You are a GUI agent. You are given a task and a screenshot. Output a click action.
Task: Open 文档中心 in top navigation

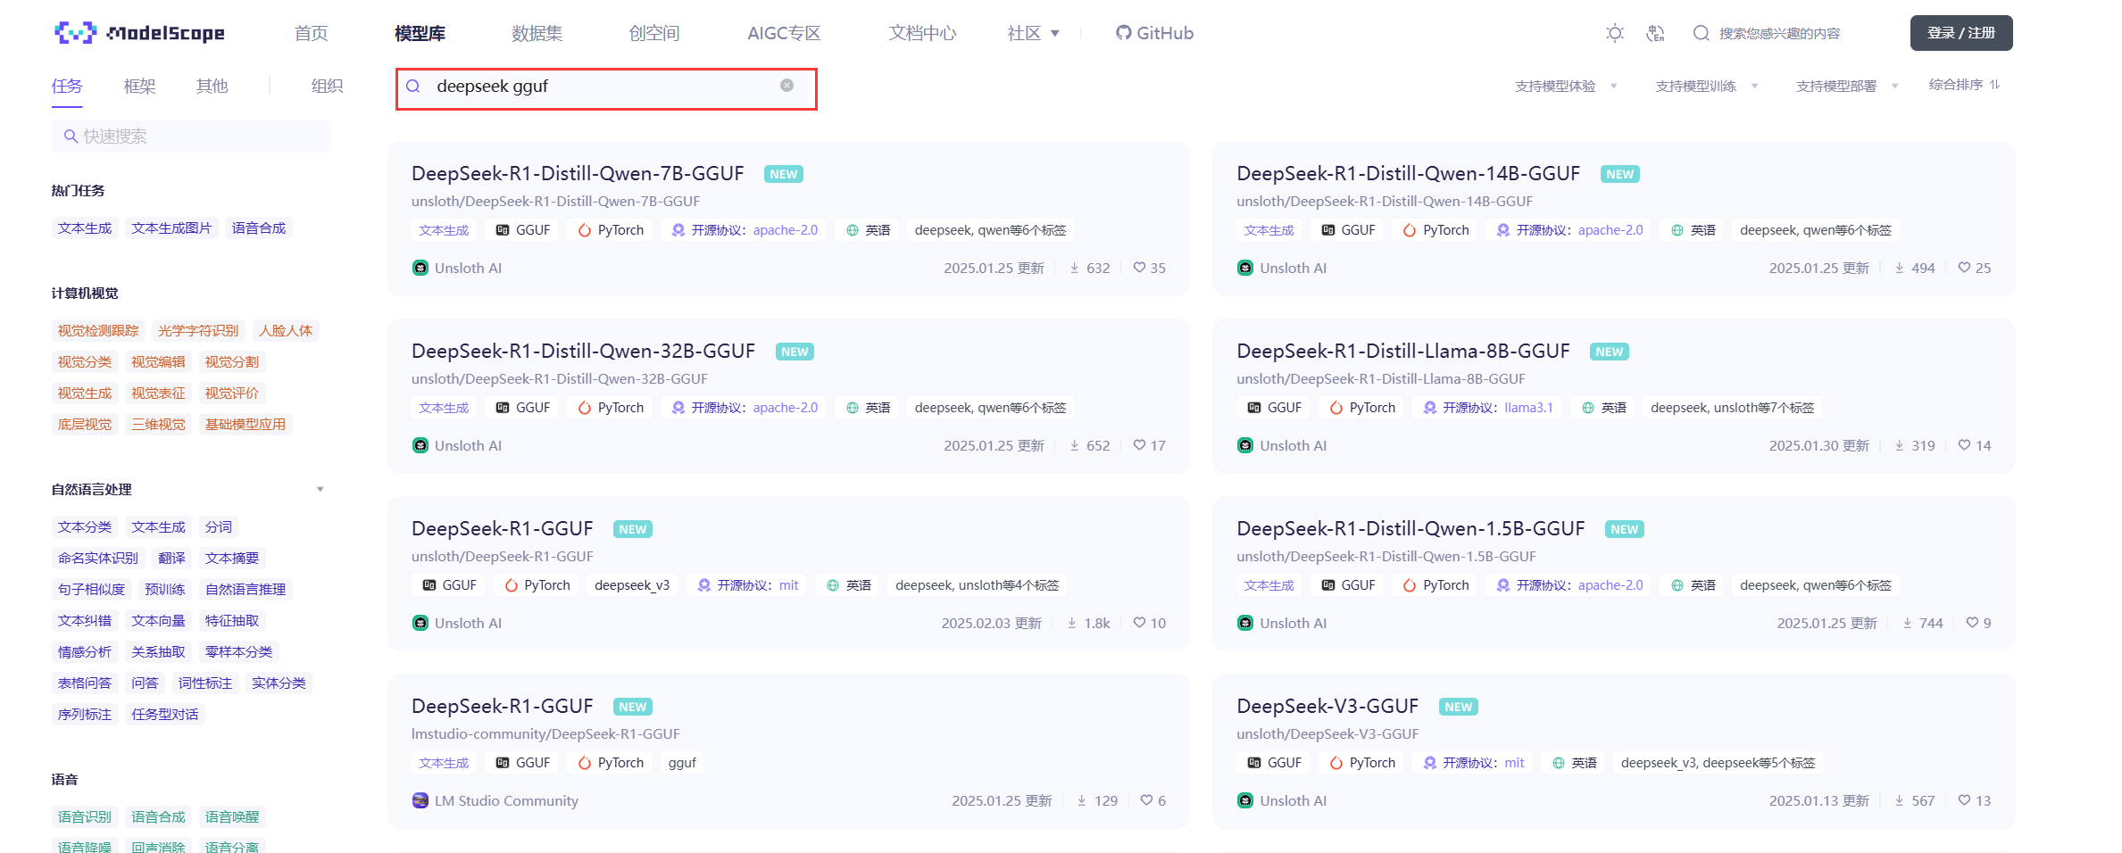click(922, 33)
